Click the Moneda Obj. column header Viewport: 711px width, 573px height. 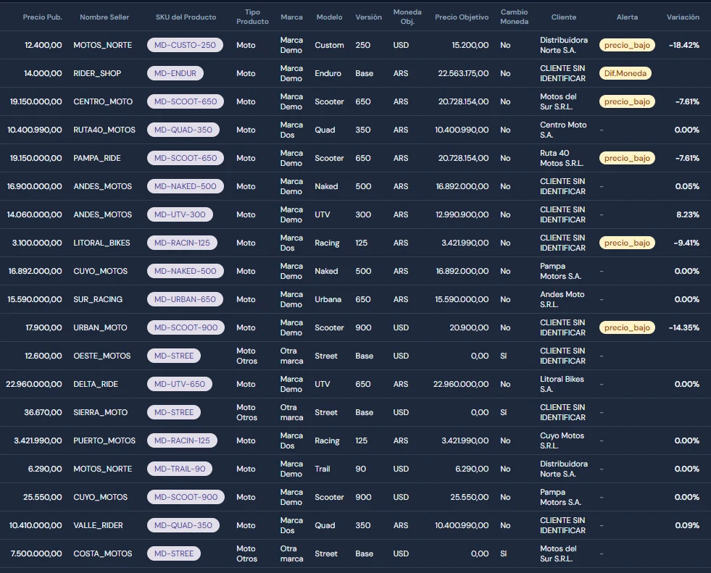point(407,17)
